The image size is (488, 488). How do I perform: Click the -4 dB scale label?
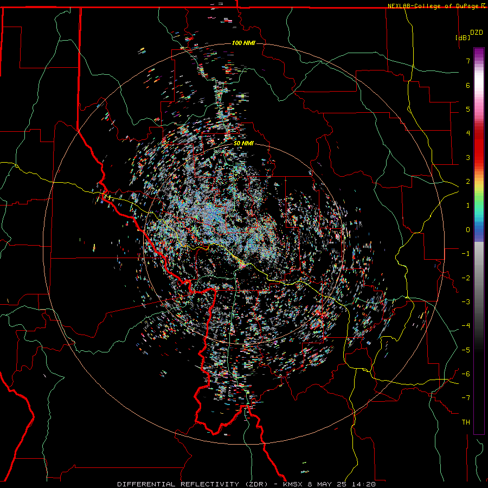coord(466,326)
